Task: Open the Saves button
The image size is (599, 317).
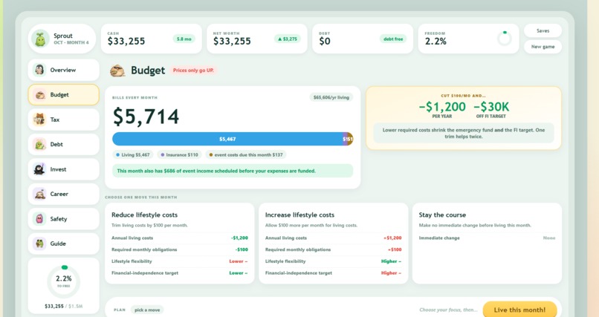Action: (543, 30)
